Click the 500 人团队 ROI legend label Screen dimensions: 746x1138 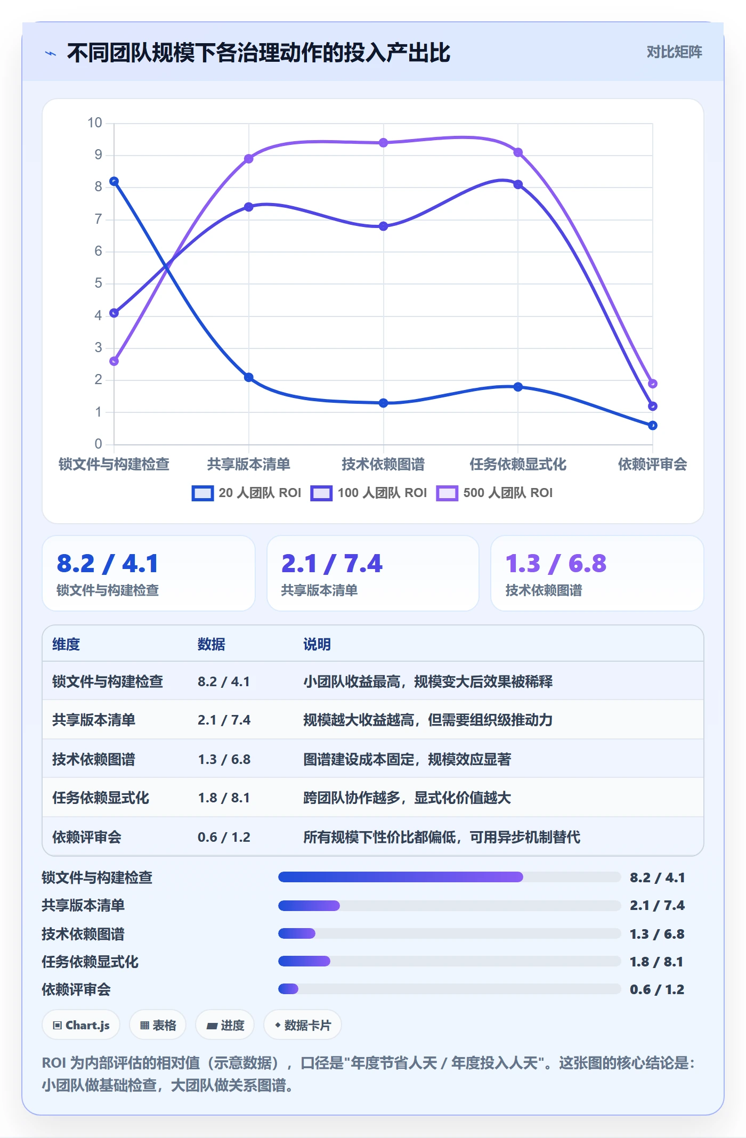[508, 493]
